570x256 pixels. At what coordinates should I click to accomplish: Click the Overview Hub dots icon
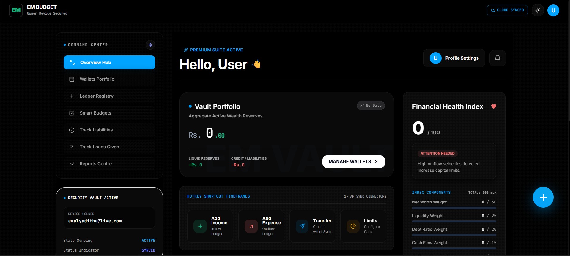pyautogui.click(x=72, y=62)
